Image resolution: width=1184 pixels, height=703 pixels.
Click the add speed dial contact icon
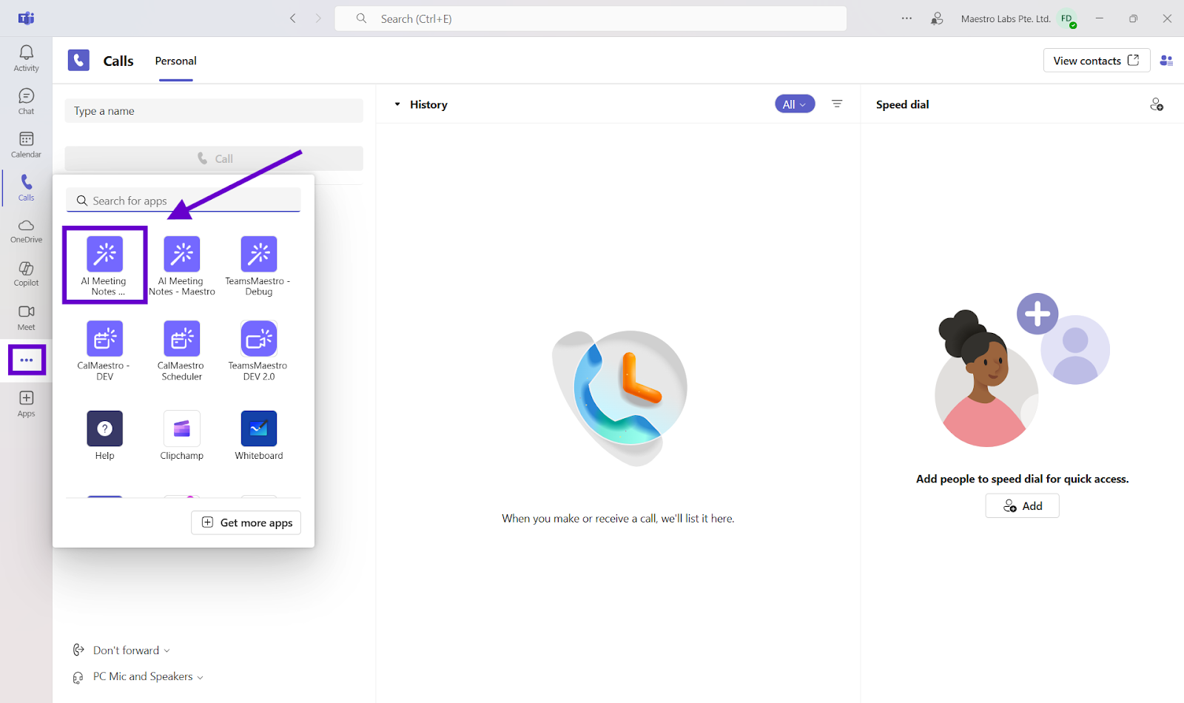[x=1157, y=104]
